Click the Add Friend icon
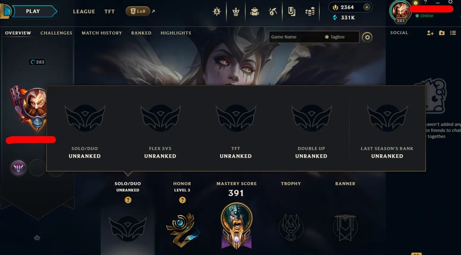This screenshot has height=255, width=461. coord(430,33)
